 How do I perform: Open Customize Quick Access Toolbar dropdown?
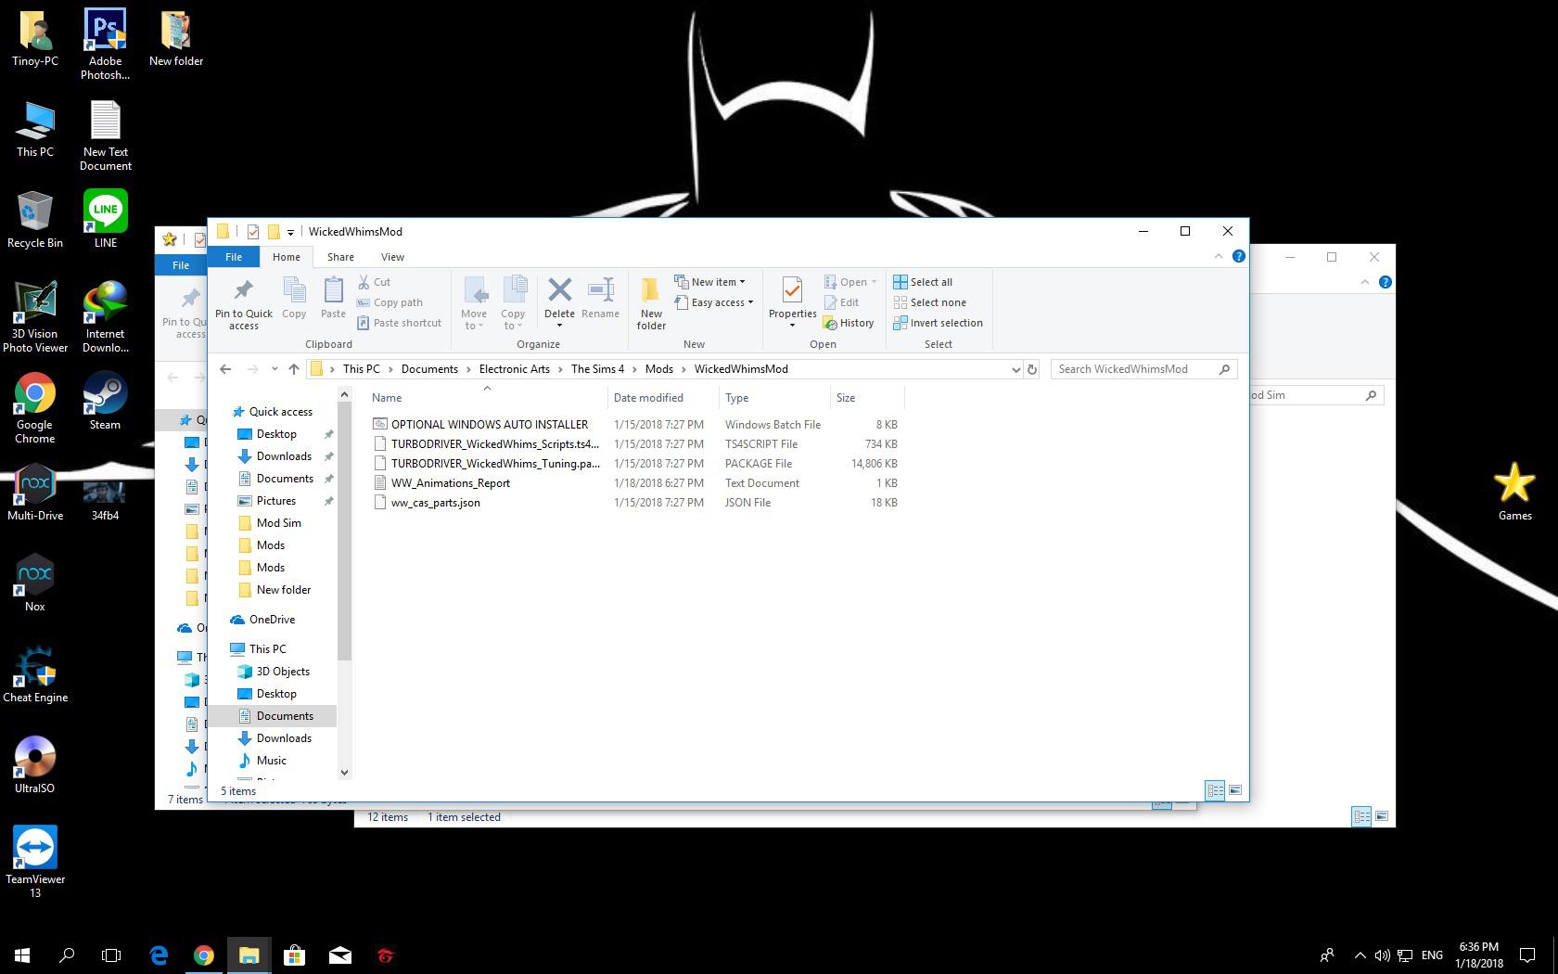coord(290,232)
